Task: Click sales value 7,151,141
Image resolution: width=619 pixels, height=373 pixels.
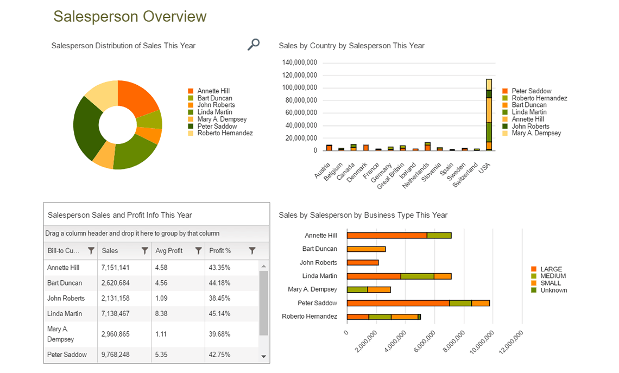Action: click(x=115, y=268)
